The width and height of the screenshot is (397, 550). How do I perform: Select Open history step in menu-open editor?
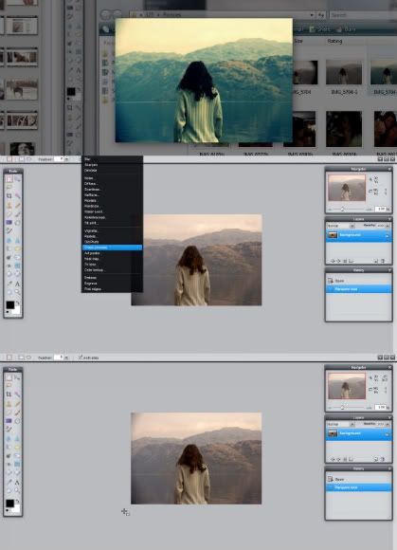coord(358,281)
